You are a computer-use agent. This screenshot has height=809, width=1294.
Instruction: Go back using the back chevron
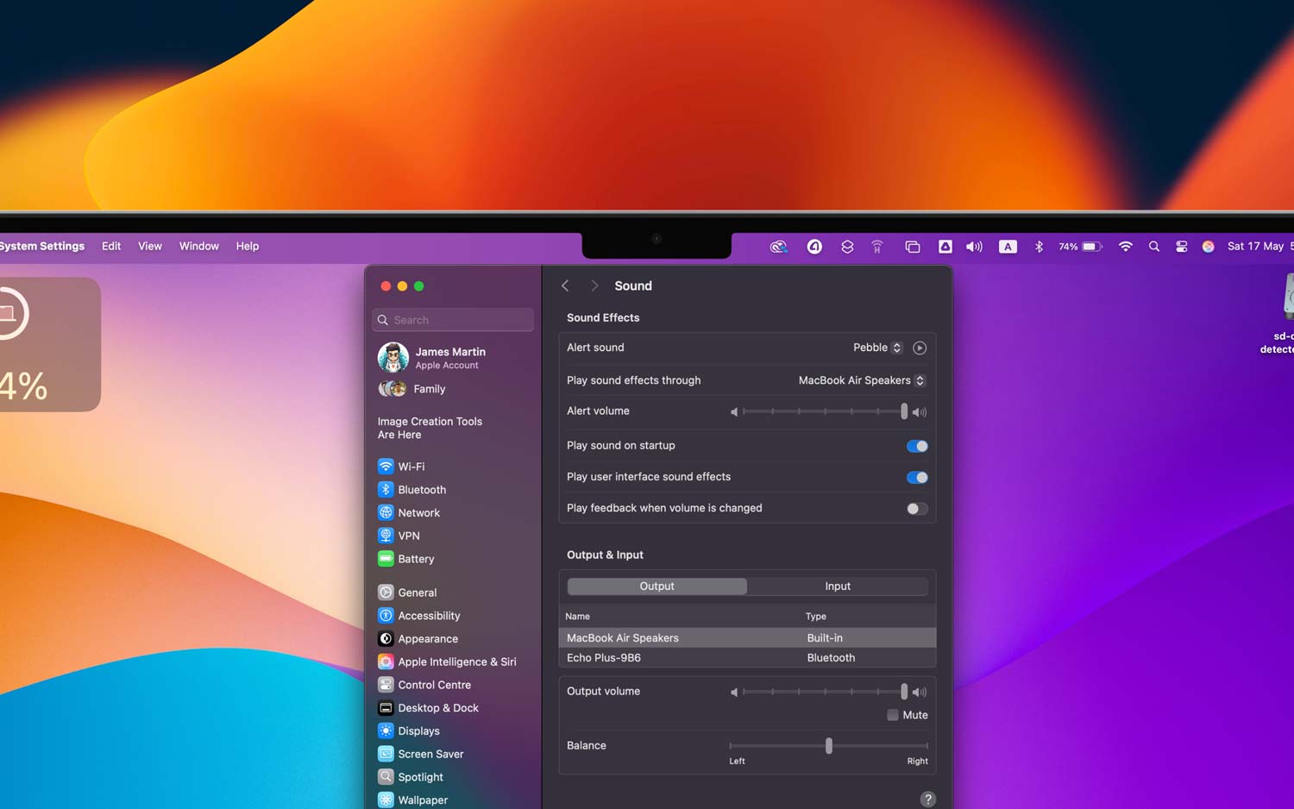click(565, 285)
